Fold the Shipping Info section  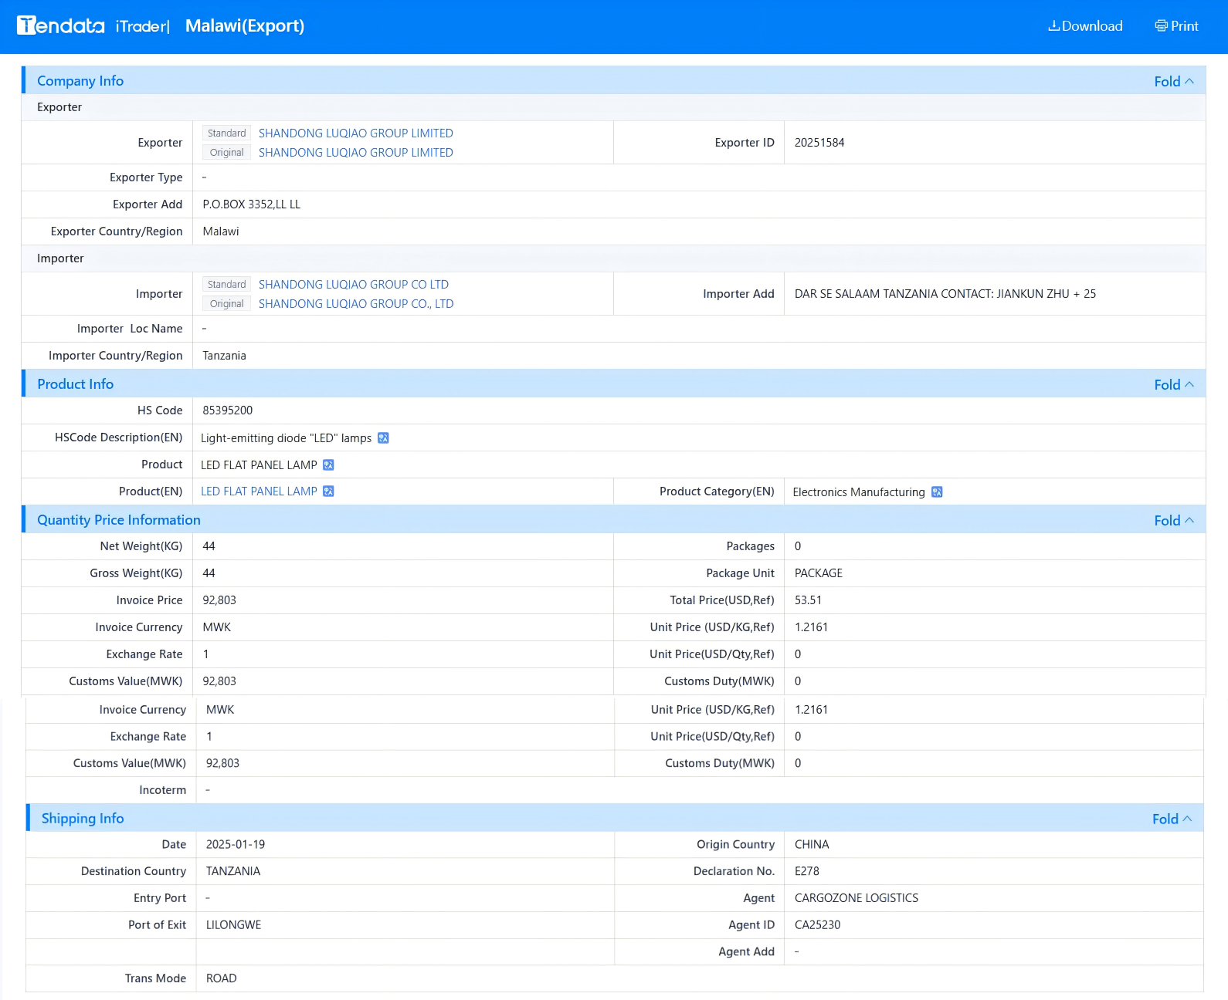click(1172, 819)
